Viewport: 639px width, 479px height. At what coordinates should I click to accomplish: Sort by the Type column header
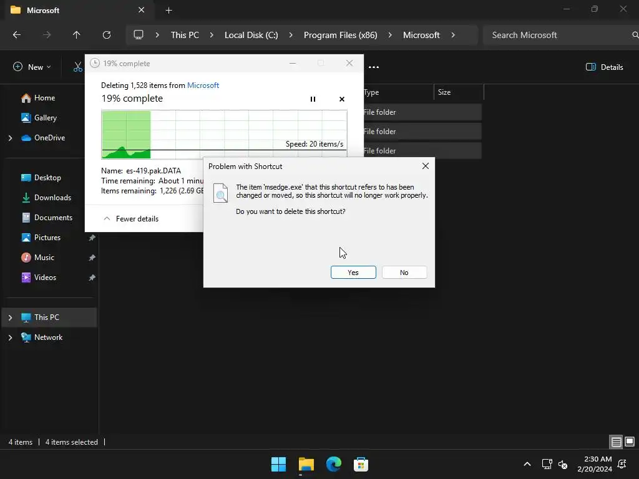click(x=398, y=92)
